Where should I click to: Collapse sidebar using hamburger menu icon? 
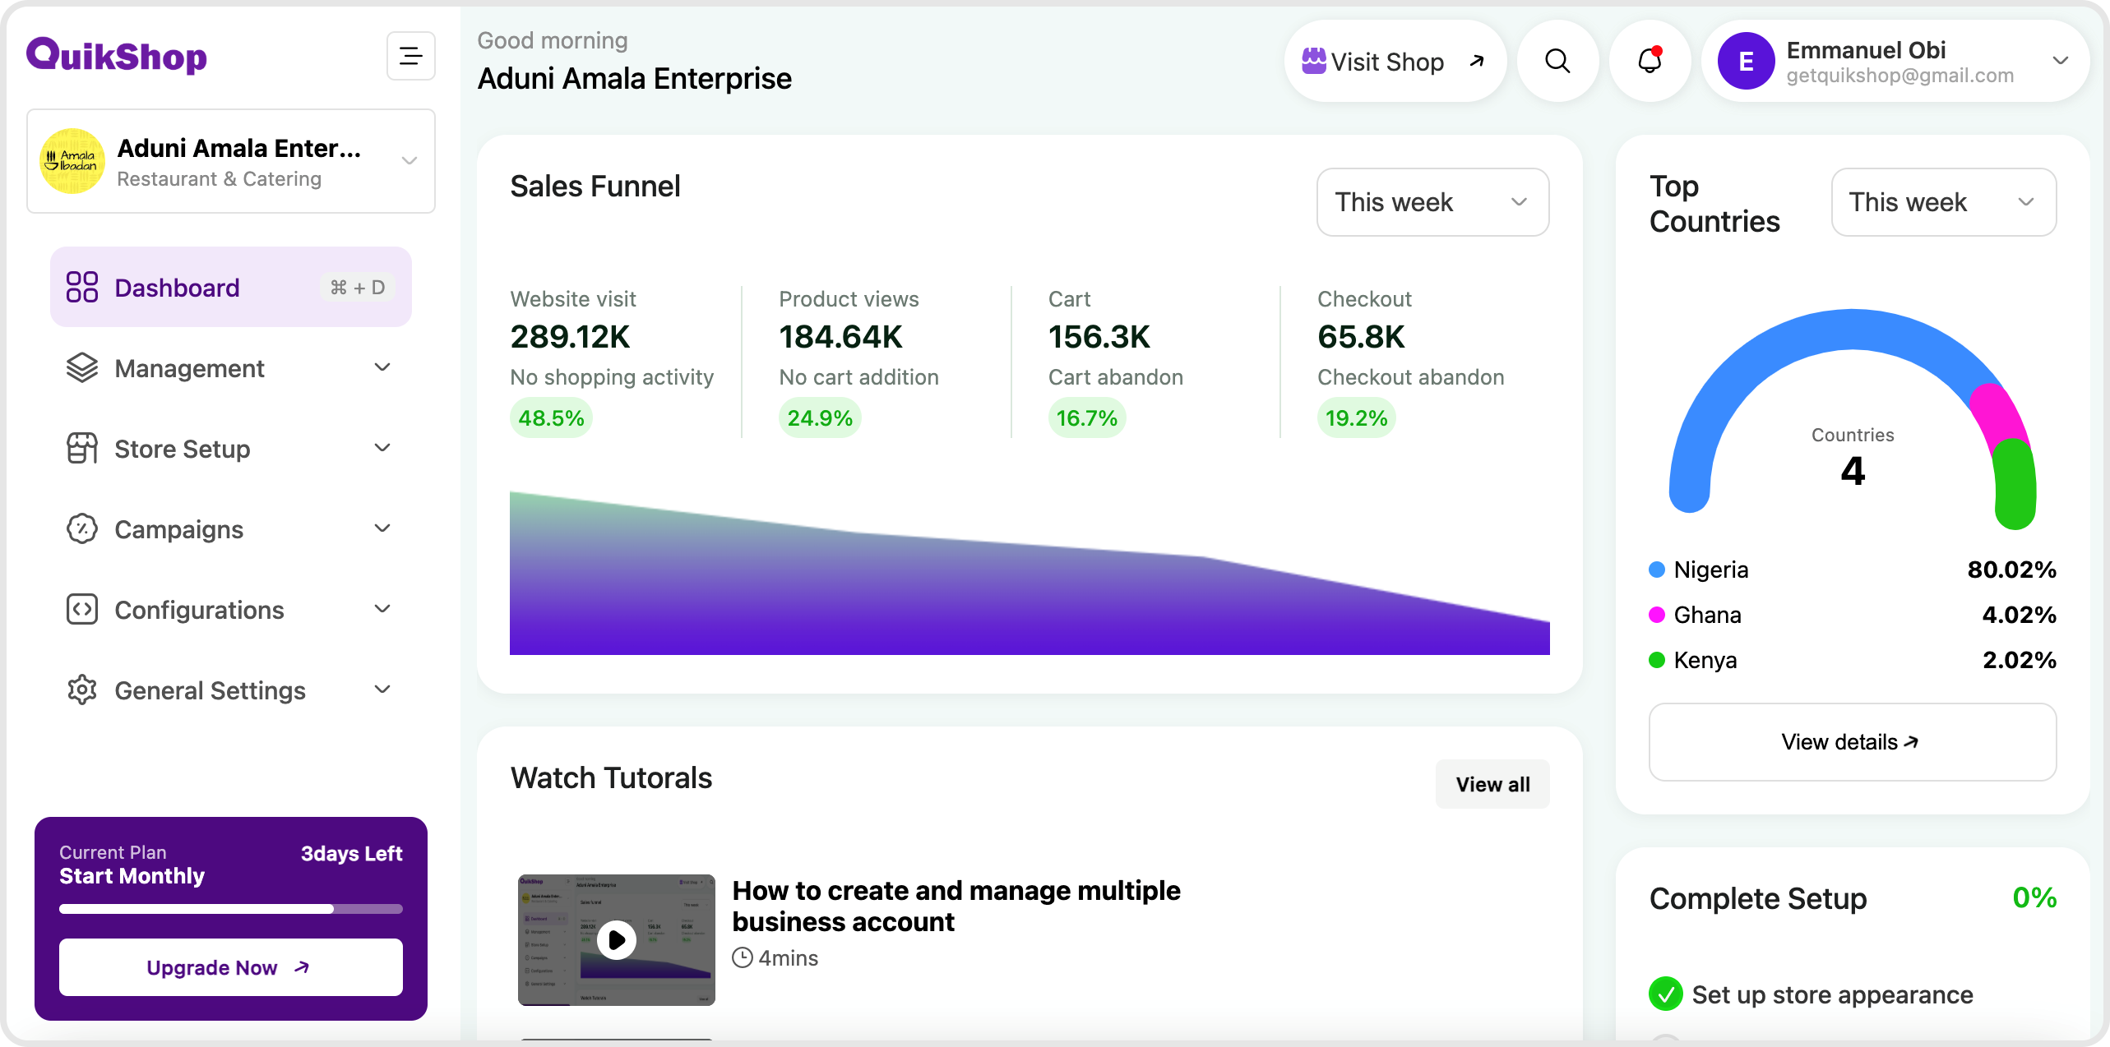(x=410, y=56)
